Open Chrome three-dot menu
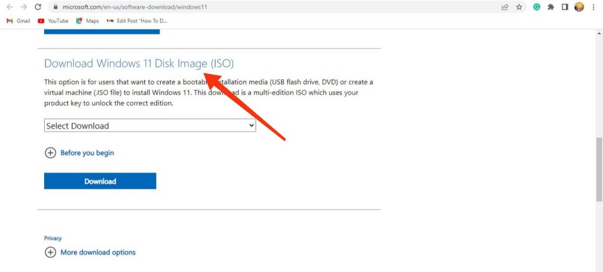Screen dimensions: 603x272 coord(594,7)
